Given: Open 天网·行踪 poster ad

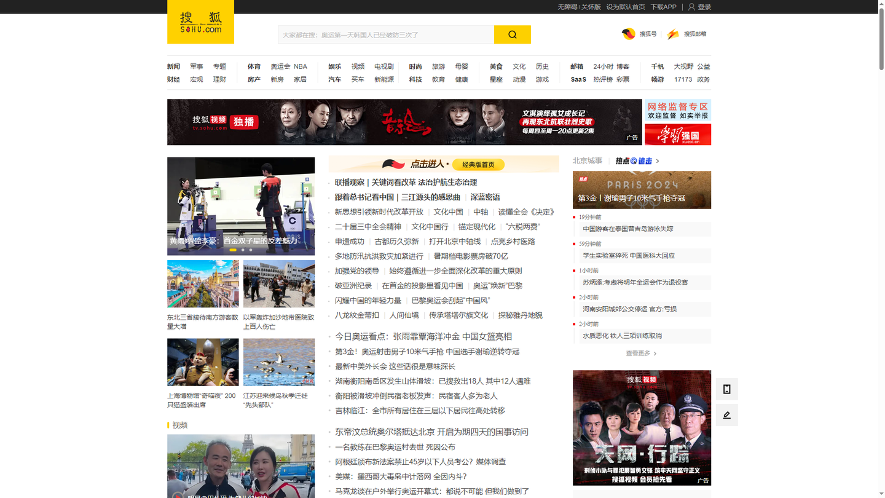Looking at the screenshot, I should (642, 428).
